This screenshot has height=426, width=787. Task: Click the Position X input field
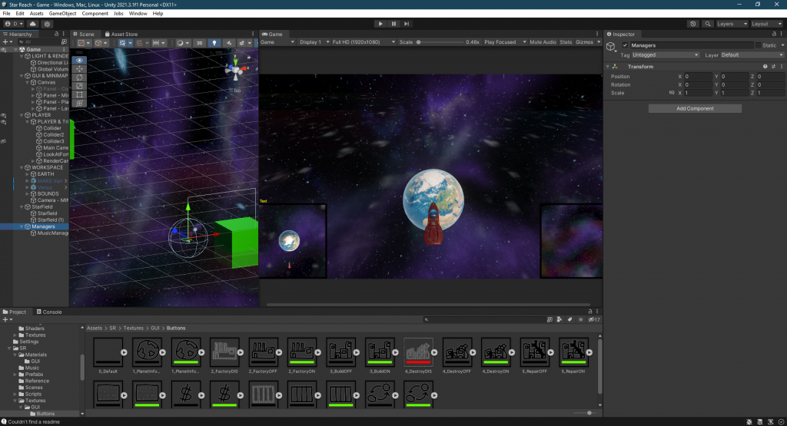(698, 76)
